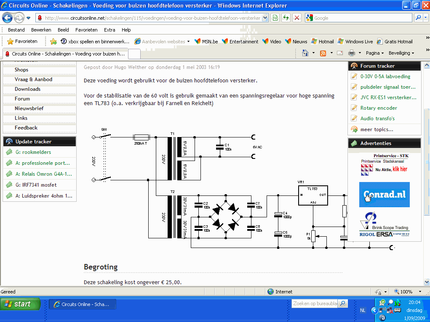Select the Circuits Online browser tab
The height and width of the screenshot is (322, 430).
pos(65,54)
